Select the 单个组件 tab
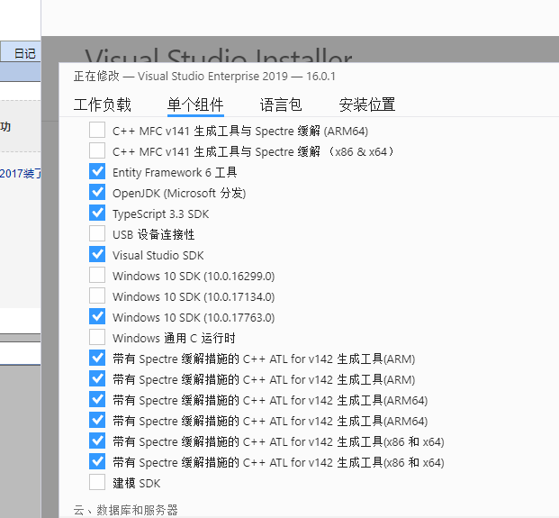Screen dimensions: 559x518 [x=195, y=105]
